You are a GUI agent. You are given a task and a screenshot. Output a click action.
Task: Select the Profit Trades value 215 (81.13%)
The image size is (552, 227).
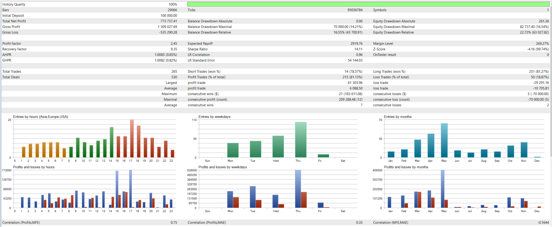[352, 77]
